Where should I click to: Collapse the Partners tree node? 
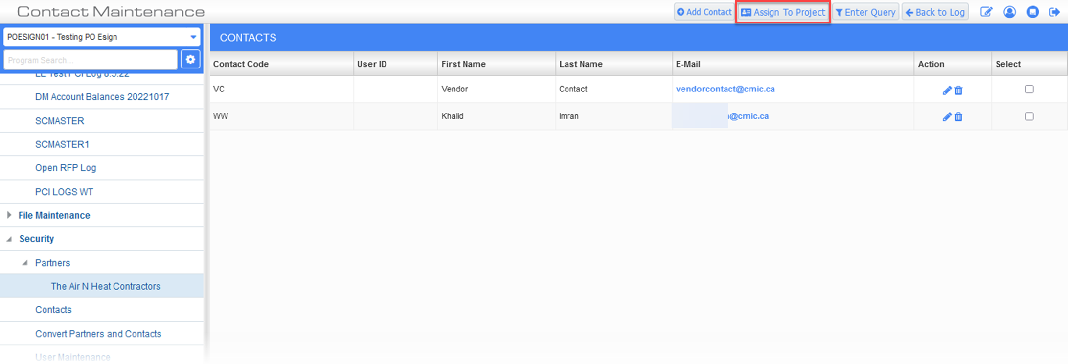[x=25, y=263]
